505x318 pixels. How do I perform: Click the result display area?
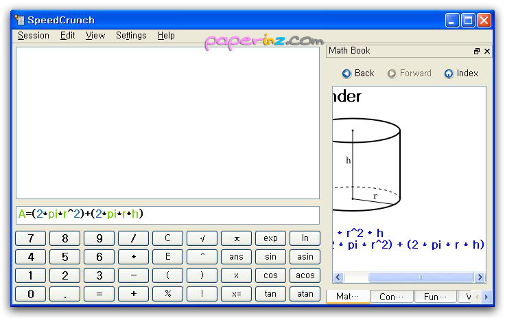[168, 123]
